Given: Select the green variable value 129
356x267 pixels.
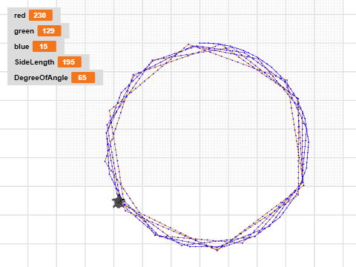Looking at the screenshot, I should coord(49,31).
